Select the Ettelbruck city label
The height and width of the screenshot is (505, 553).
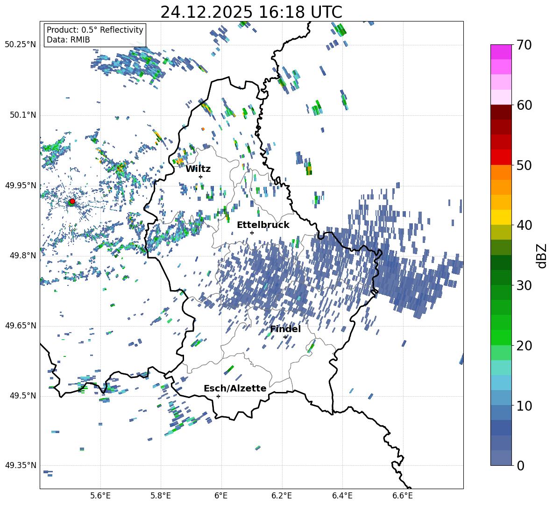[x=263, y=225]
